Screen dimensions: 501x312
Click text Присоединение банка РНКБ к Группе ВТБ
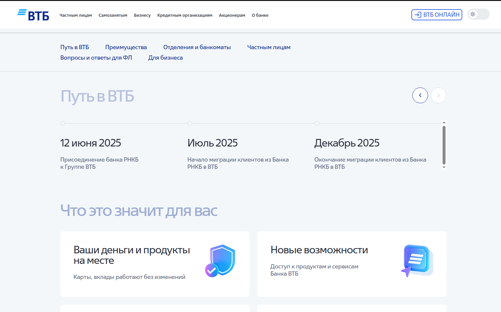[x=99, y=163]
